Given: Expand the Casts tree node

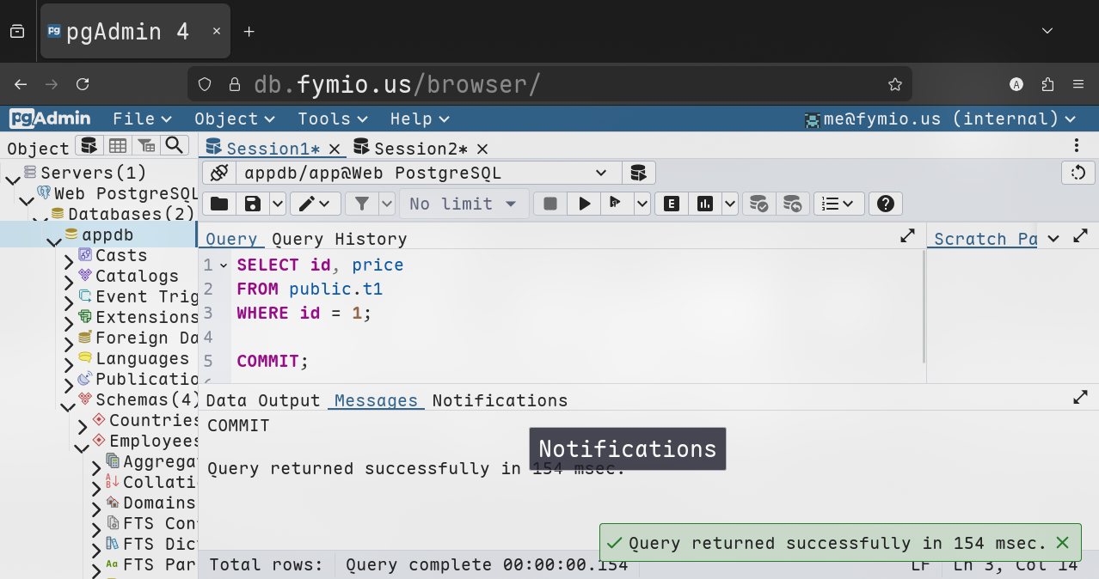Looking at the screenshot, I should 69,258.
